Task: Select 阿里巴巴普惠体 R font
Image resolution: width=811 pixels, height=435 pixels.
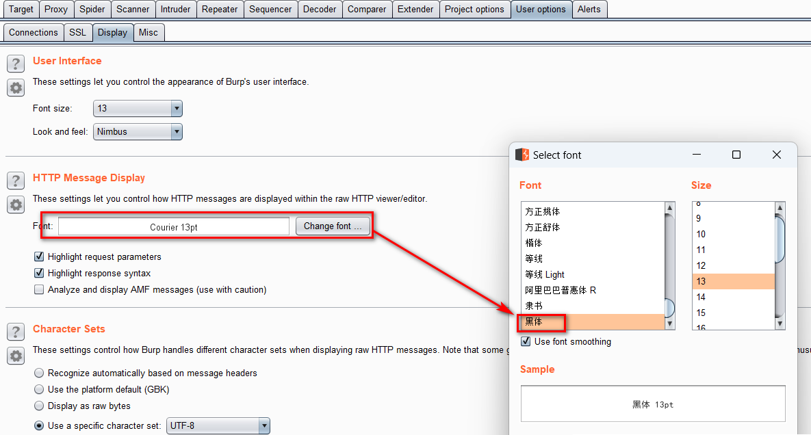Action: tap(593, 291)
